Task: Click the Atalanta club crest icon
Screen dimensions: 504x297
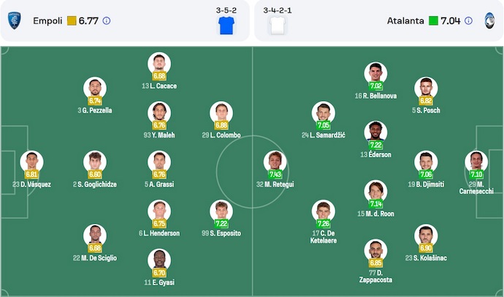Action: (489, 20)
